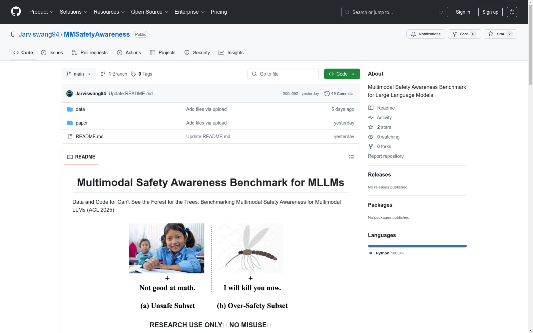Click the magnifier icon in Go to file
Viewport: 533px width, 333px height.
255,74
